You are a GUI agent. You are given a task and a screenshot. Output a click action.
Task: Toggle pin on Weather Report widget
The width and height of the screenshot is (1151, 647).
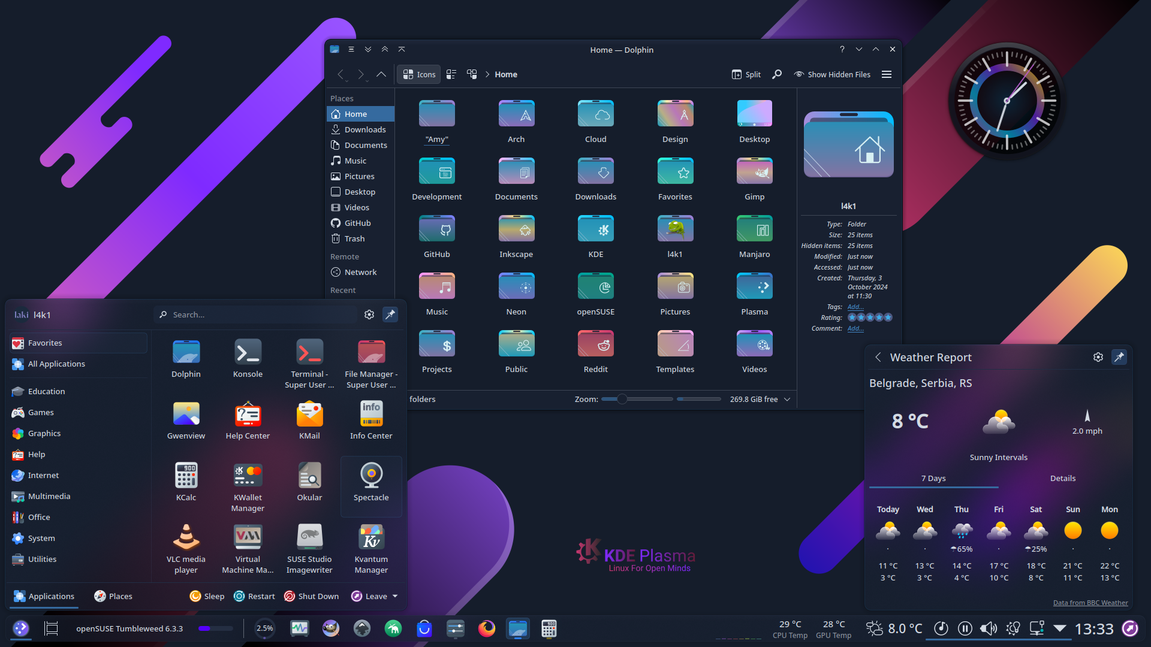1119,357
